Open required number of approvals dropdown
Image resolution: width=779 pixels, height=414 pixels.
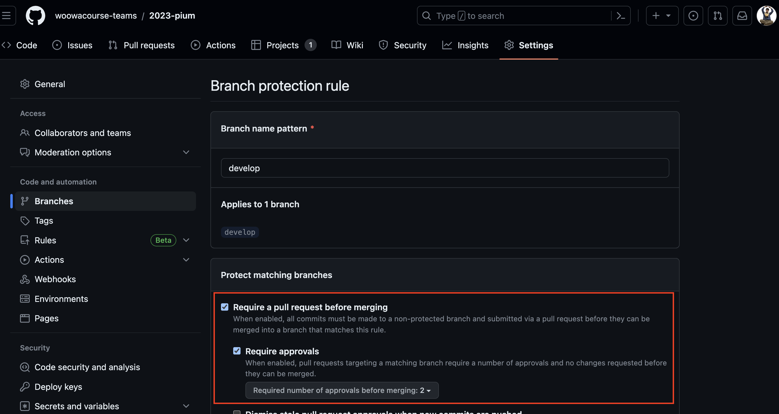coord(342,390)
